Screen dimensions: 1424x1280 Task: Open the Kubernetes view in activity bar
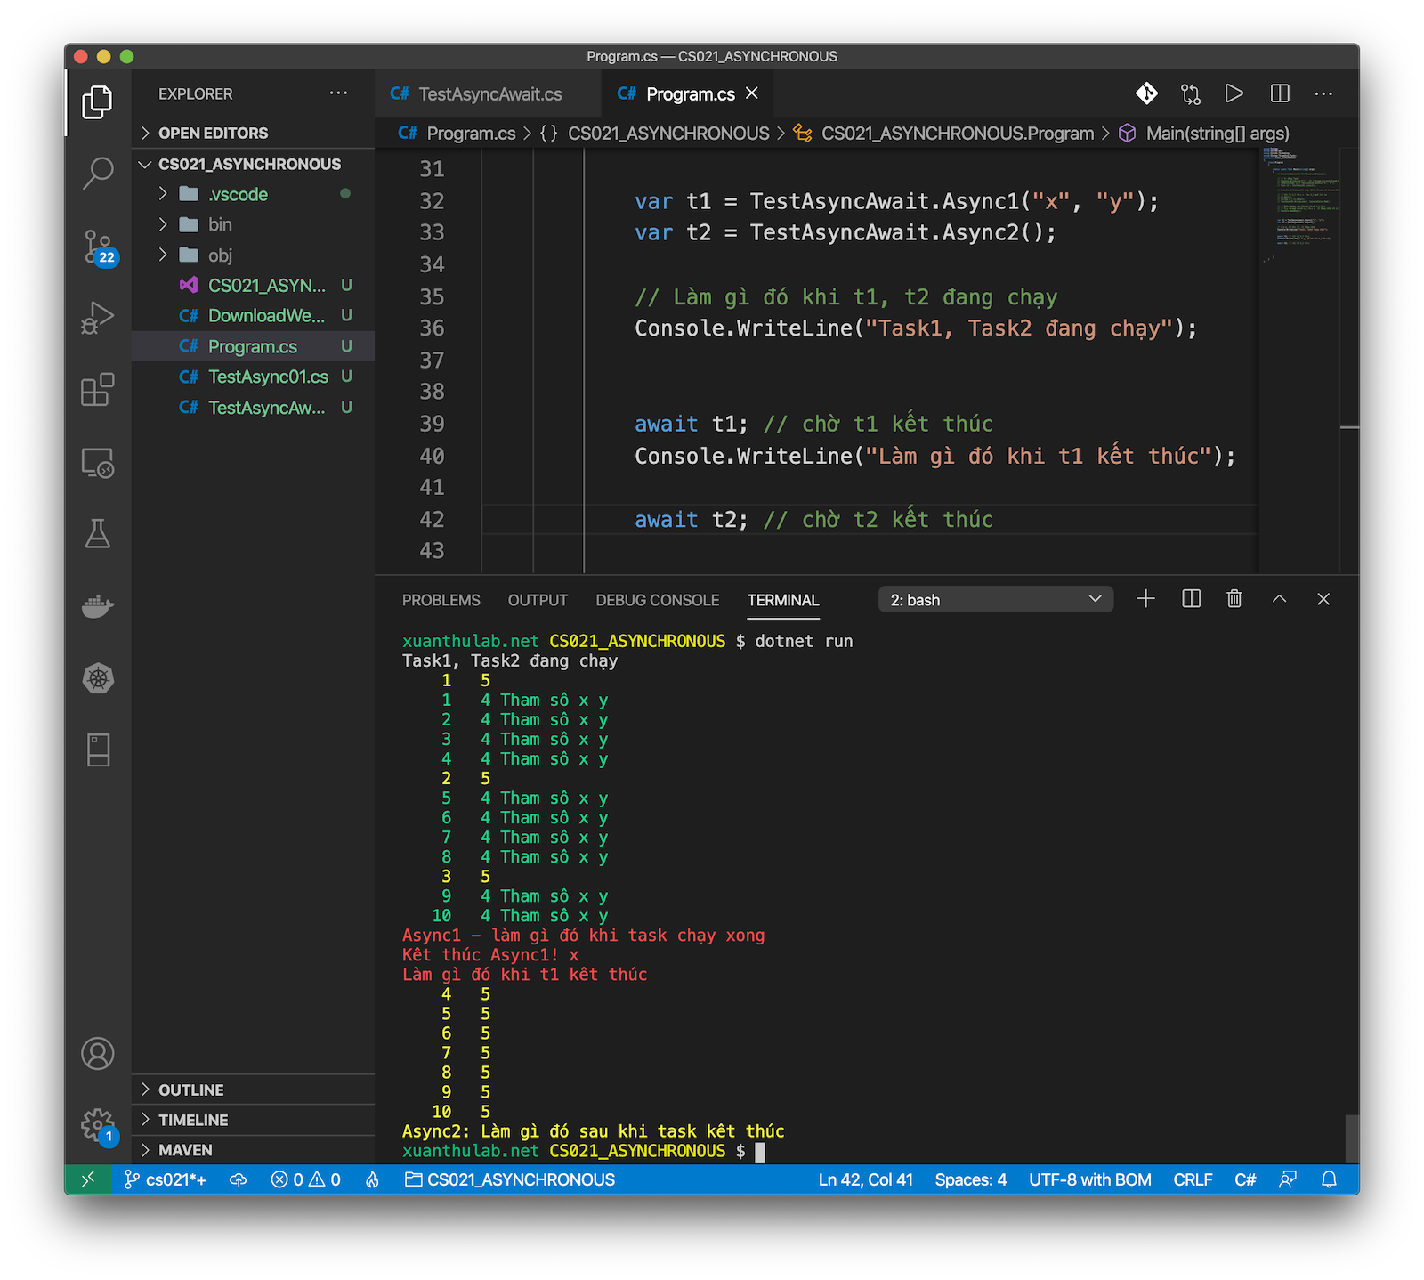pyautogui.click(x=98, y=678)
